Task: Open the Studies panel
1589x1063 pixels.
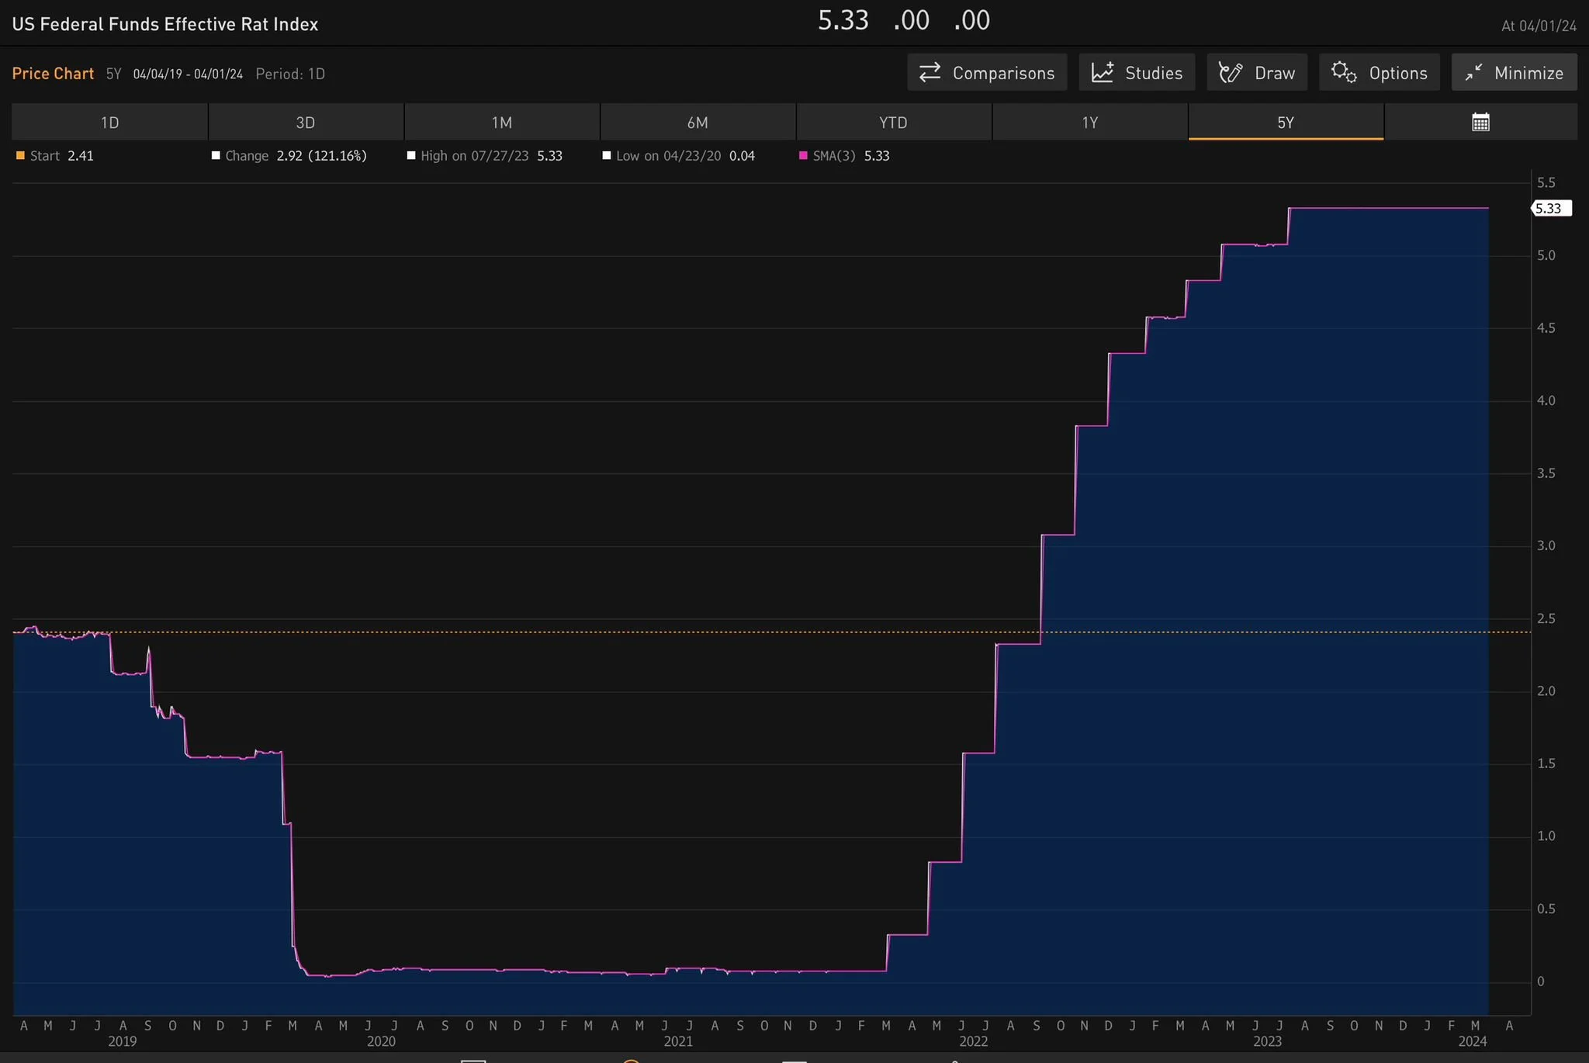Action: click(1137, 73)
